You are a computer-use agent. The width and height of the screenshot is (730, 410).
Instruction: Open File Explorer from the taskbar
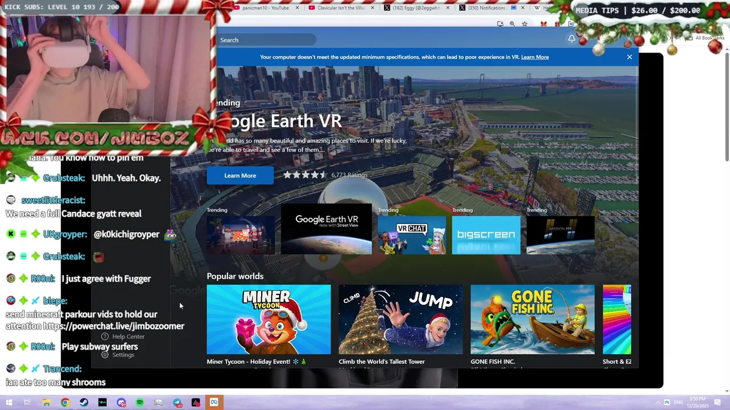pos(46,403)
